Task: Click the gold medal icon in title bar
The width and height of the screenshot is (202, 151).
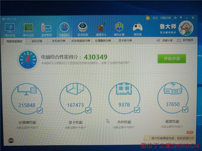Action: (148, 18)
